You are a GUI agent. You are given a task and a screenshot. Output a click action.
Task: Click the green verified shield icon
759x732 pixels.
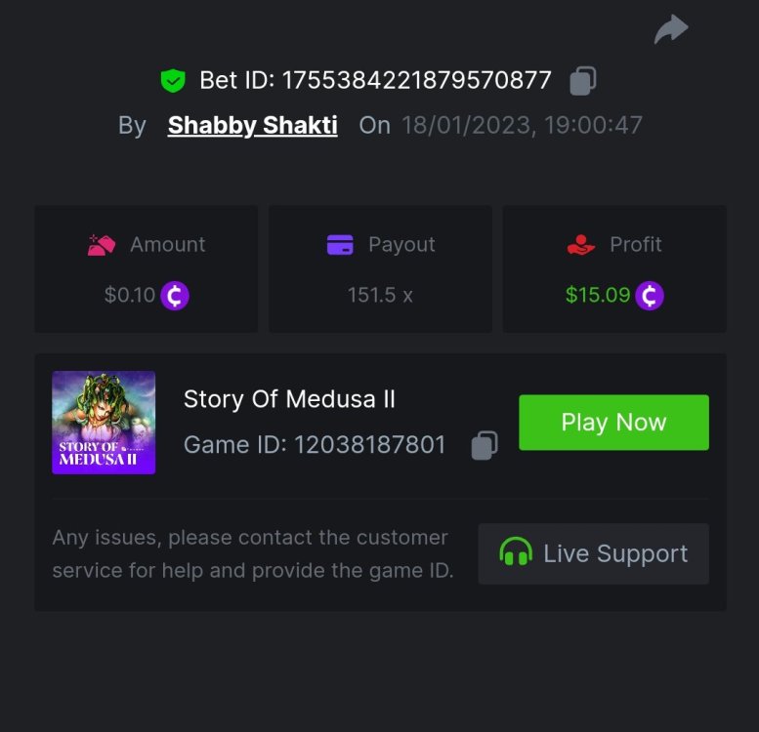(x=173, y=81)
